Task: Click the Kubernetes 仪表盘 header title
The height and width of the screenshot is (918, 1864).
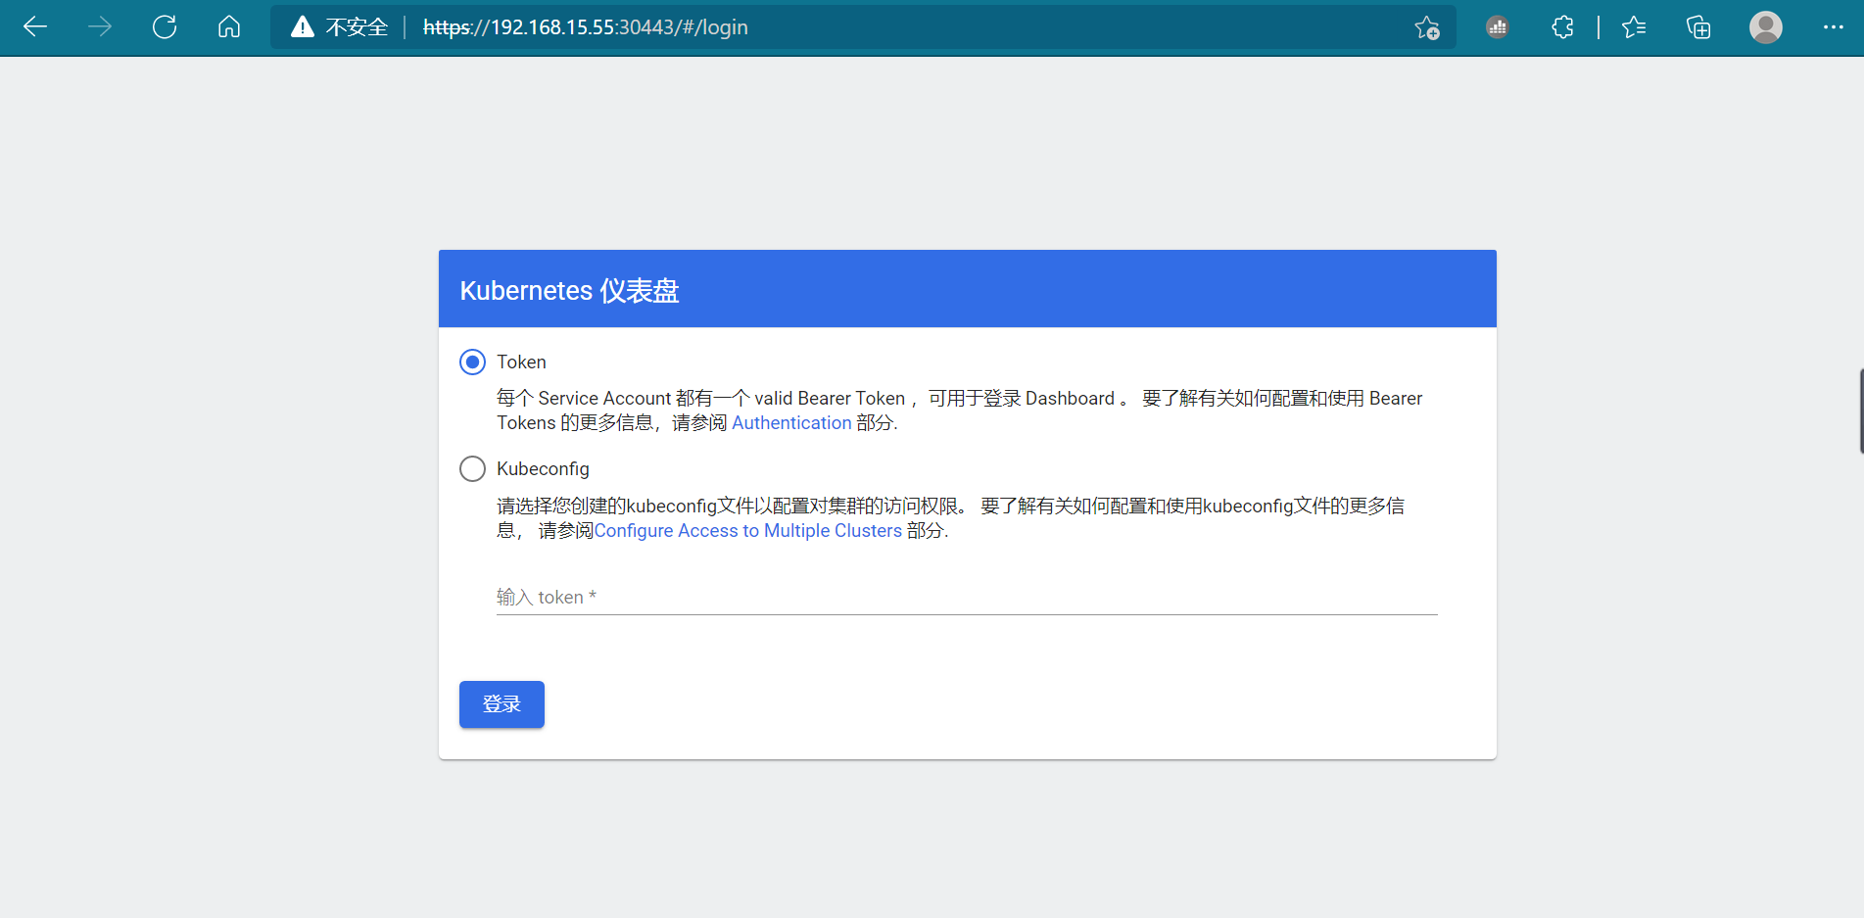Action: pos(569,291)
